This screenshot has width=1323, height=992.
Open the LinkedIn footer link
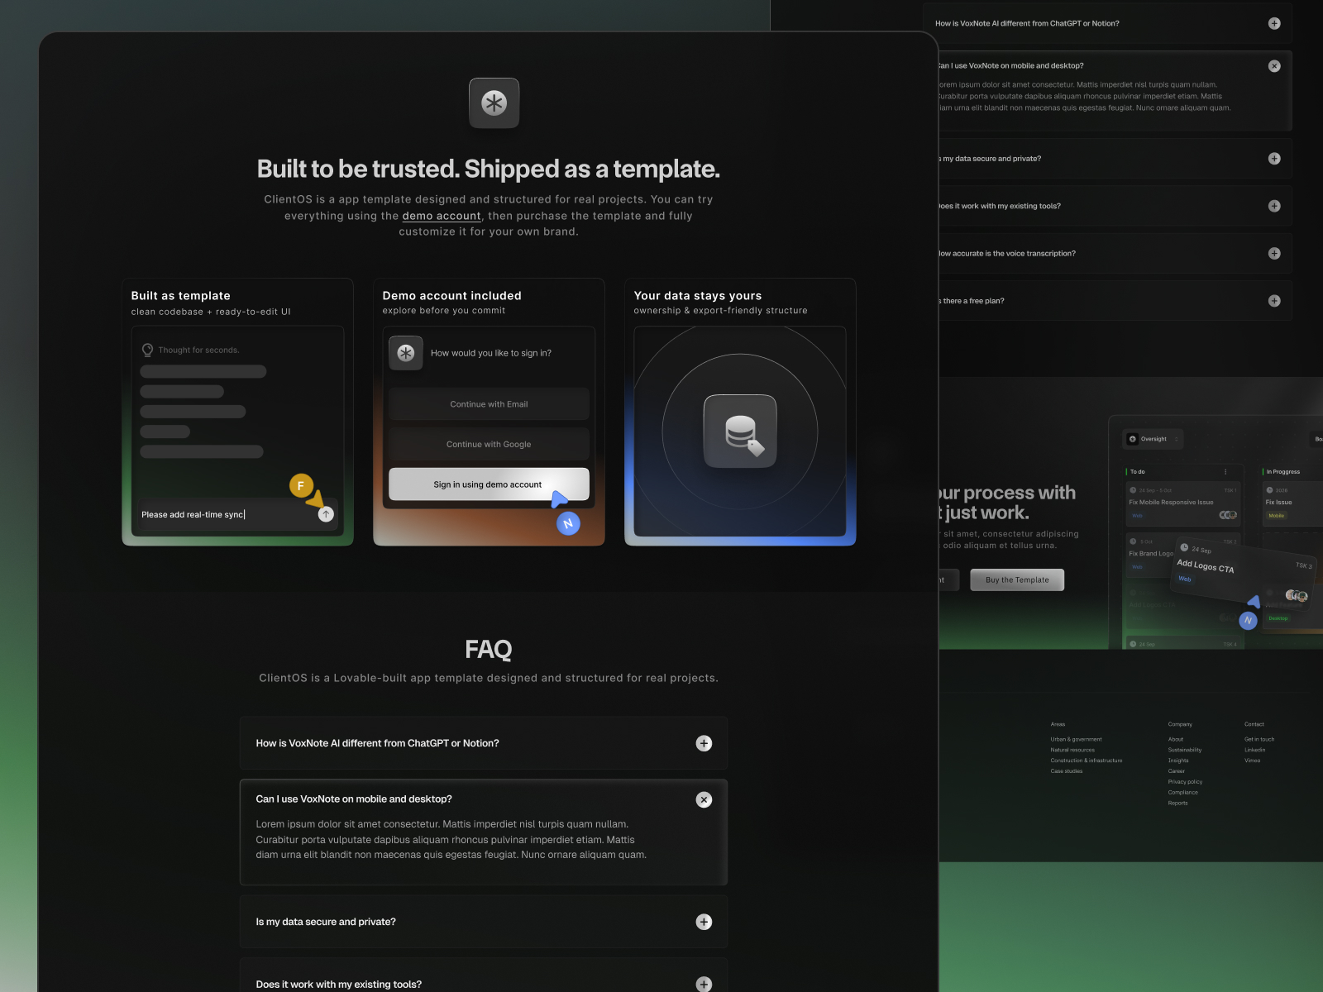[1254, 750]
